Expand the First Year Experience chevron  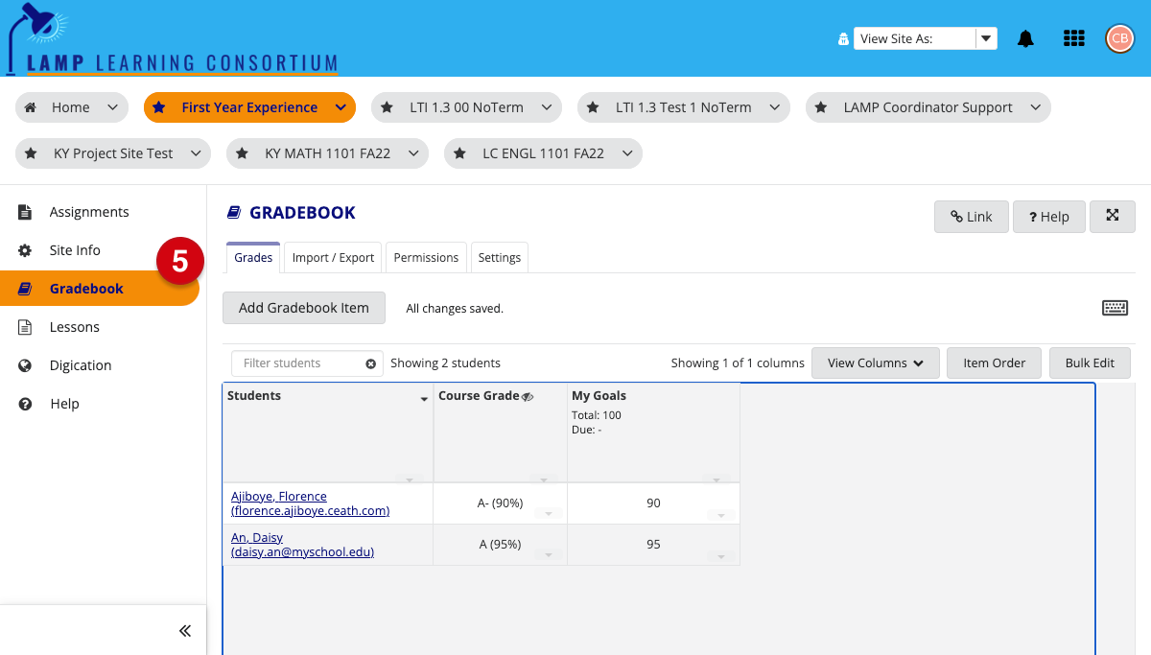coord(339,107)
